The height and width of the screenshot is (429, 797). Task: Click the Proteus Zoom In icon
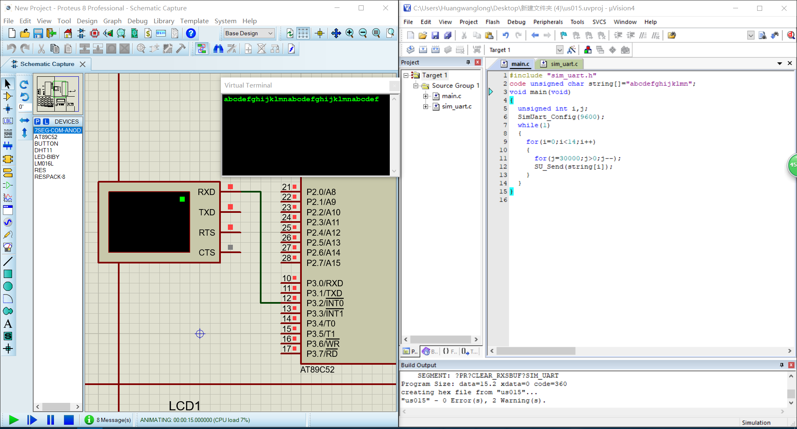pos(350,33)
